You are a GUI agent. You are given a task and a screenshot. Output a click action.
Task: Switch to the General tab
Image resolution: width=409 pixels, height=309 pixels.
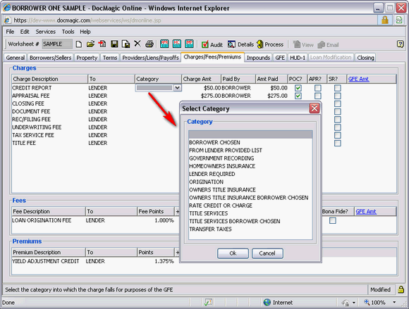pyautogui.click(x=16, y=58)
